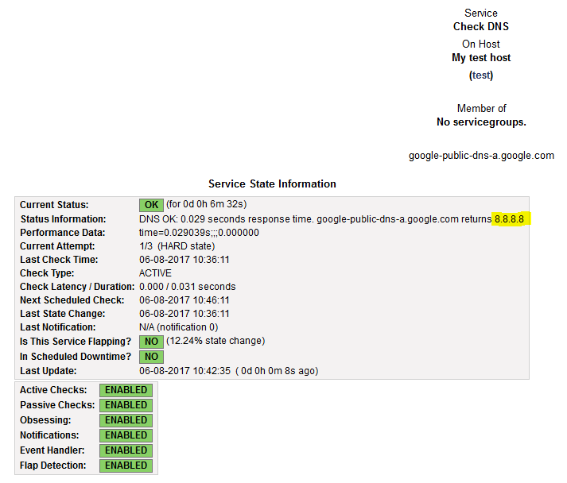Viewport: 567px width, 483px height.
Task: Click the ENABLED badge for Passive Checks
Action: (x=126, y=405)
